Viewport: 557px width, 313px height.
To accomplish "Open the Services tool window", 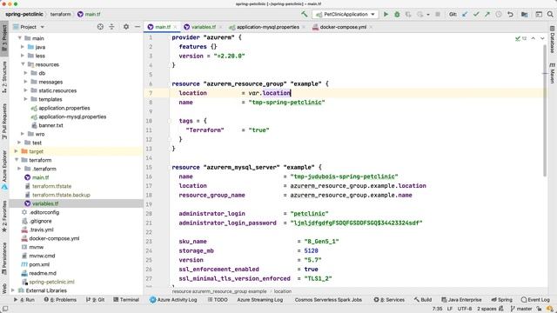I will click(x=389, y=300).
